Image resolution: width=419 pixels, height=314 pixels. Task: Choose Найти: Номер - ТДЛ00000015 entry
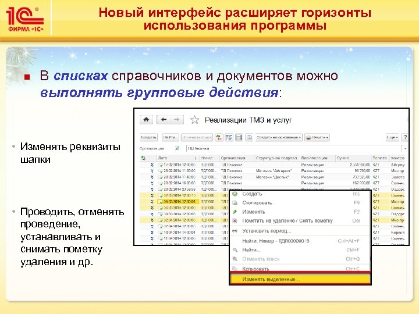point(300,241)
